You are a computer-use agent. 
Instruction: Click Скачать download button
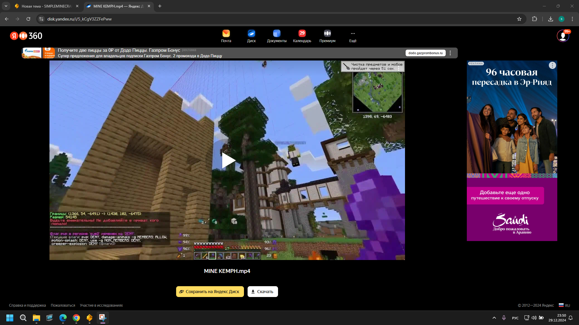(263, 292)
